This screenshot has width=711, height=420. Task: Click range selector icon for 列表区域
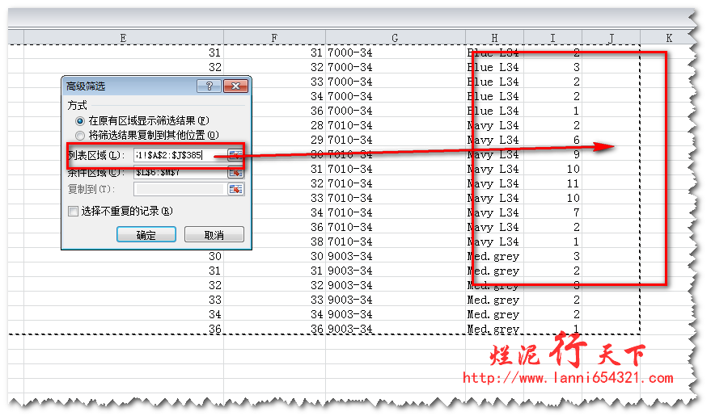pyautogui.click(x=235, y=155)
